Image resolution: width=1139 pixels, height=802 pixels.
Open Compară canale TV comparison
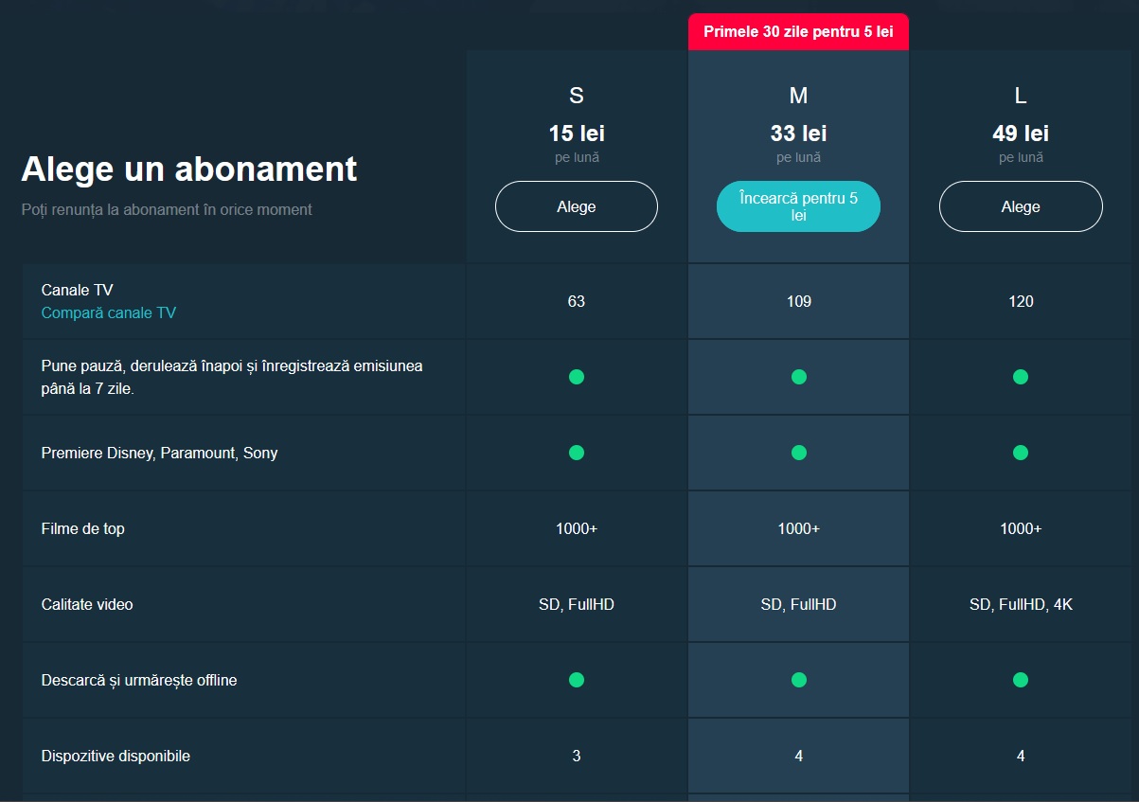109,312
